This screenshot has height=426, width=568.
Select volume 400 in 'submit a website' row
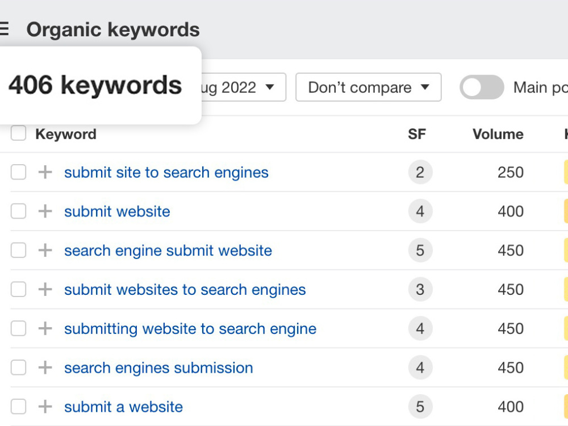tap(511, 407)
